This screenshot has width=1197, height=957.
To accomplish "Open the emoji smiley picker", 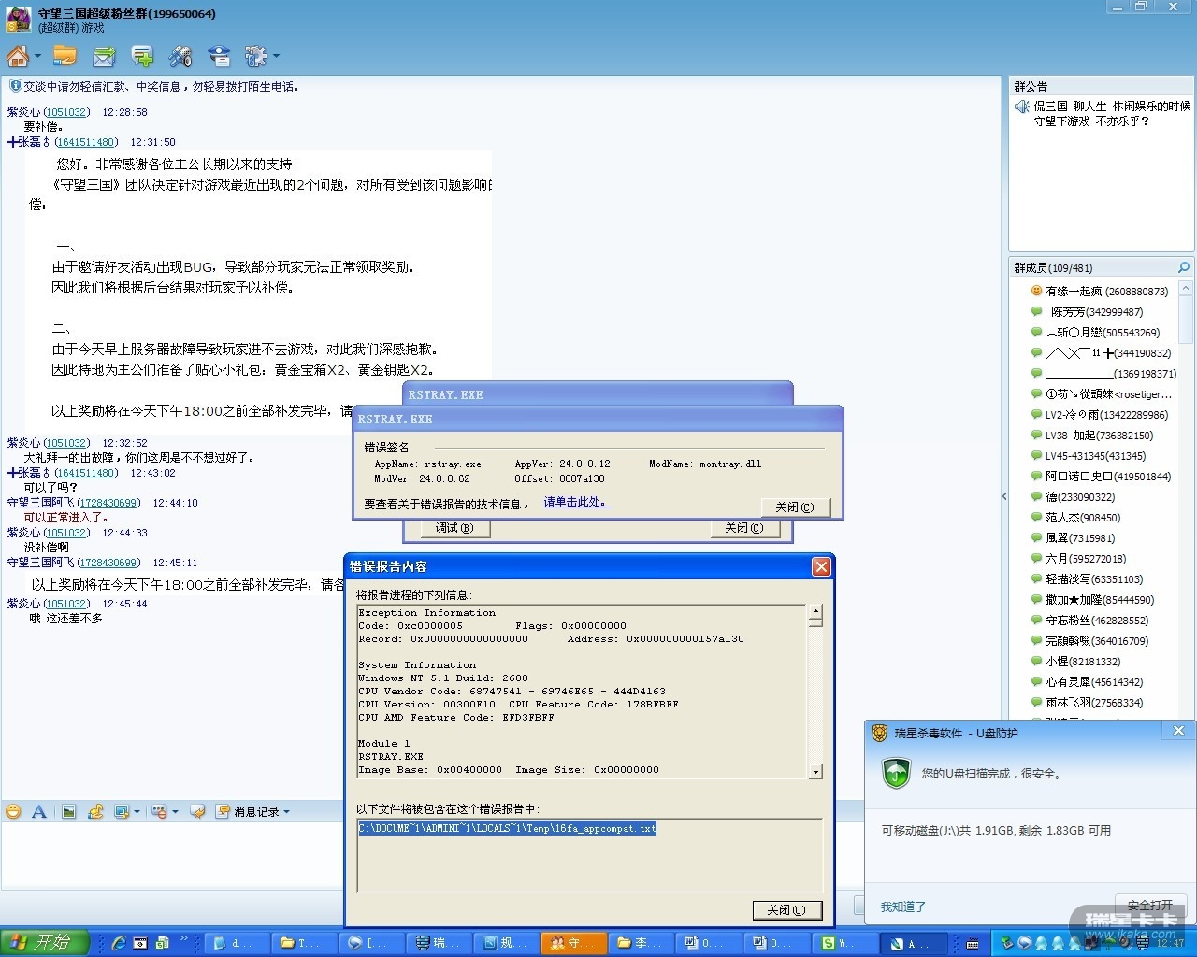I will click(x=13, y=811).
